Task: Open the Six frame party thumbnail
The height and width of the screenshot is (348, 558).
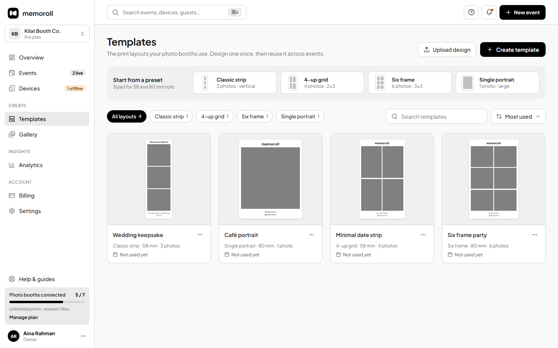Action: click(494, 179)
